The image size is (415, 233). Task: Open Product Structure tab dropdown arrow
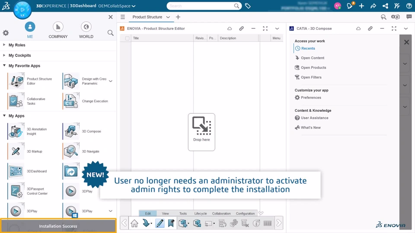[x=168, y=17]
